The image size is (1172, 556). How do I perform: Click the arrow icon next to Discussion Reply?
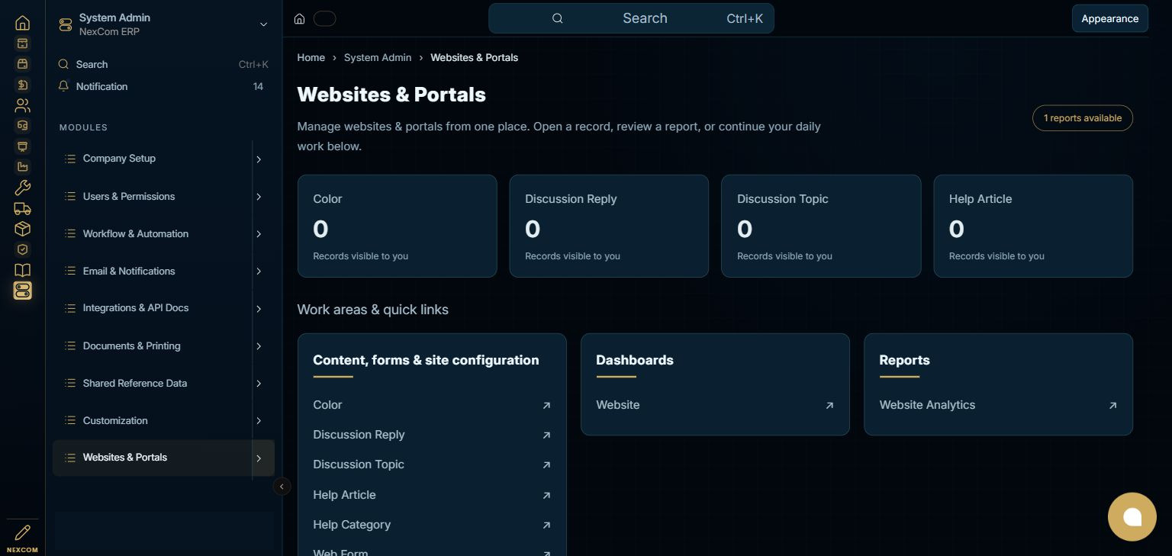(x=546, y=435)
